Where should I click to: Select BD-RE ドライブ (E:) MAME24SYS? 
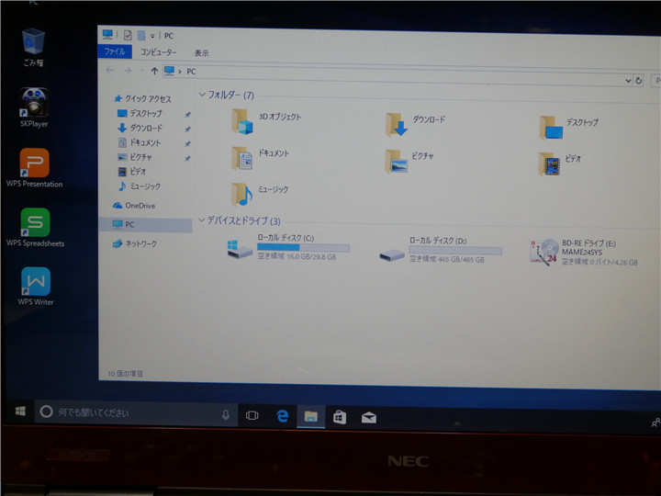coord(584,253)
